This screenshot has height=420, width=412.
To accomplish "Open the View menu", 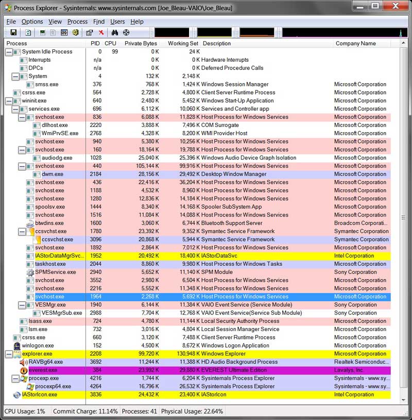I will point(55,22).
